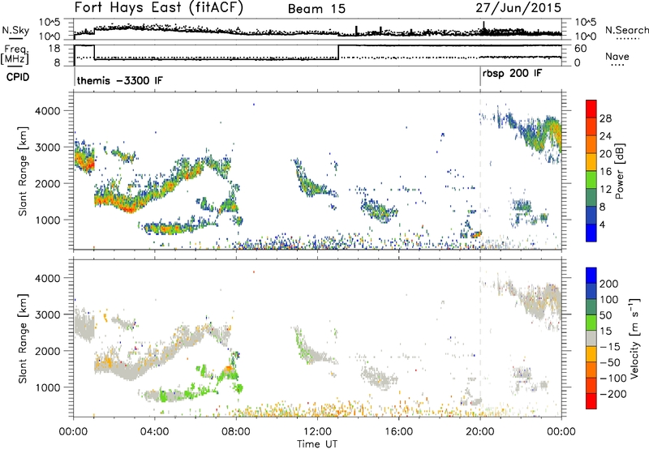This screenshot has width=649, height=449.
Task: Click the 'themis -3300 IF' text
Action: [x=119, y=80]
